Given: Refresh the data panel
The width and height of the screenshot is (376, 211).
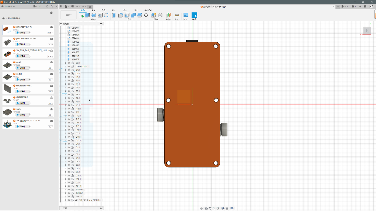Looking at the screenshot, I should (47, 6).
